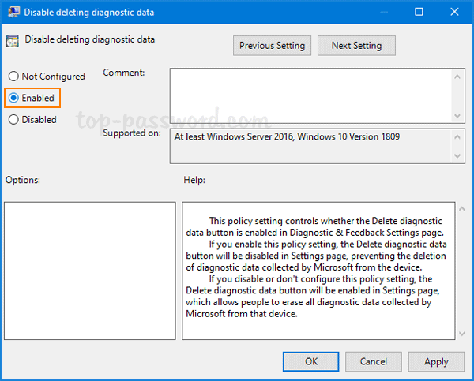The height and width of the screenshot is (381, 474).
Task: Cancel the policy changes
Action: point(374,361)
